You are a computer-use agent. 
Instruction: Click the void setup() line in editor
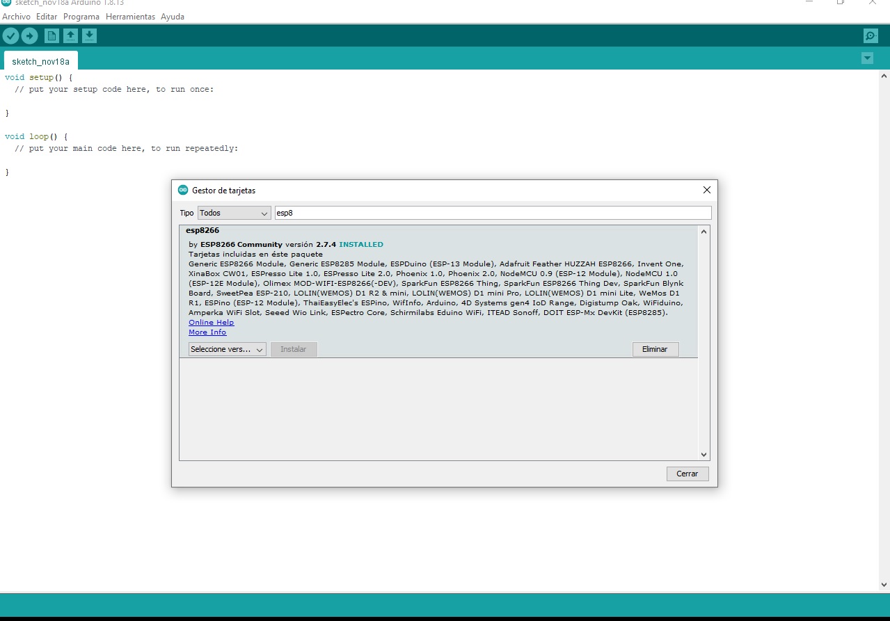click(x=38, y=77)
